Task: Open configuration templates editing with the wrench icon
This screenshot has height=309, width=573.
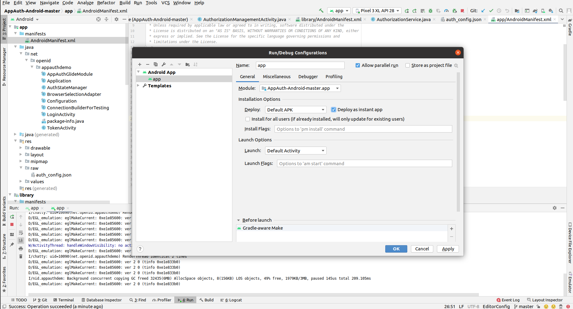Action: point(164,64)
